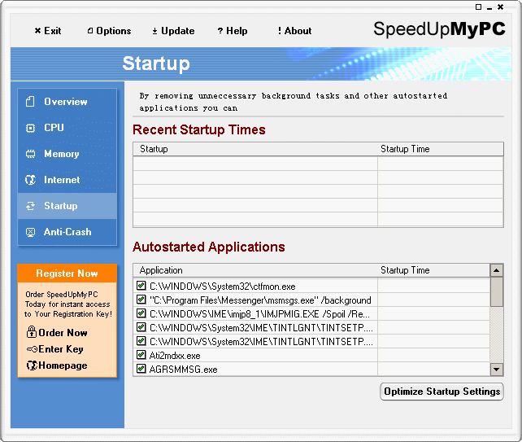Click scroll up arrow in Autostarted Applications list
Screen dimensions: 522x442
coord(496,270)
